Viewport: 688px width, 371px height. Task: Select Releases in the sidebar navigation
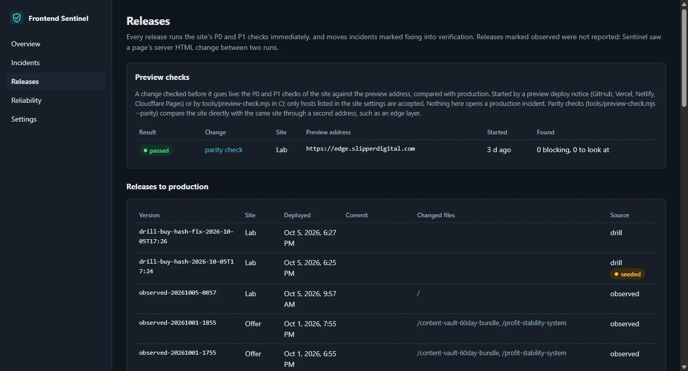click(x=56, y=81)
